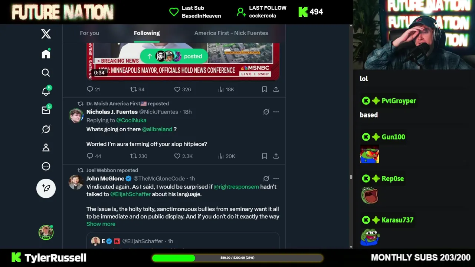Click the MONTHLY SUBS 203/200 text
Viewport: 475px width, 267px height.
420,257
